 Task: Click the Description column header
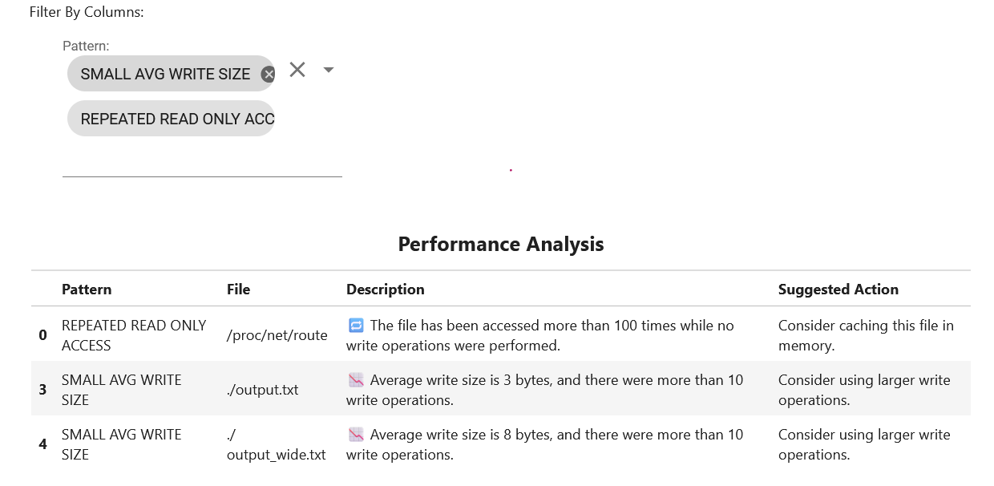coord(385,289)
